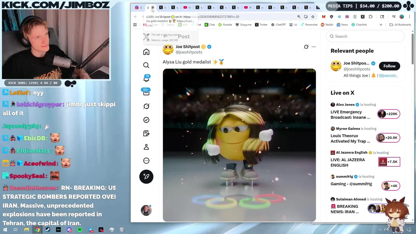Open the X Home icon in sidebar

pos(146,52)
